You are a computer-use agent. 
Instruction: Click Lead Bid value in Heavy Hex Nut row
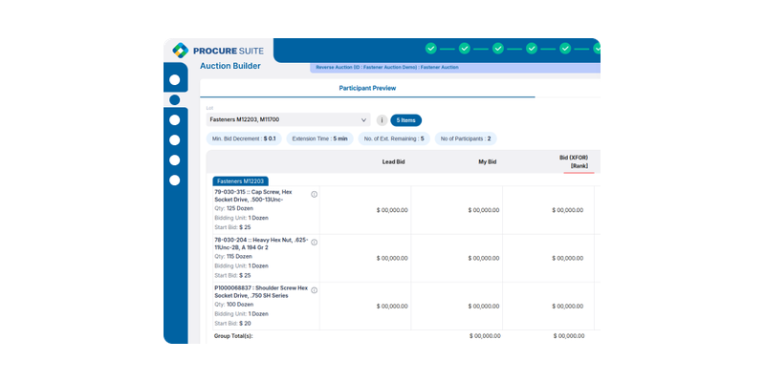tap(392, 258)
